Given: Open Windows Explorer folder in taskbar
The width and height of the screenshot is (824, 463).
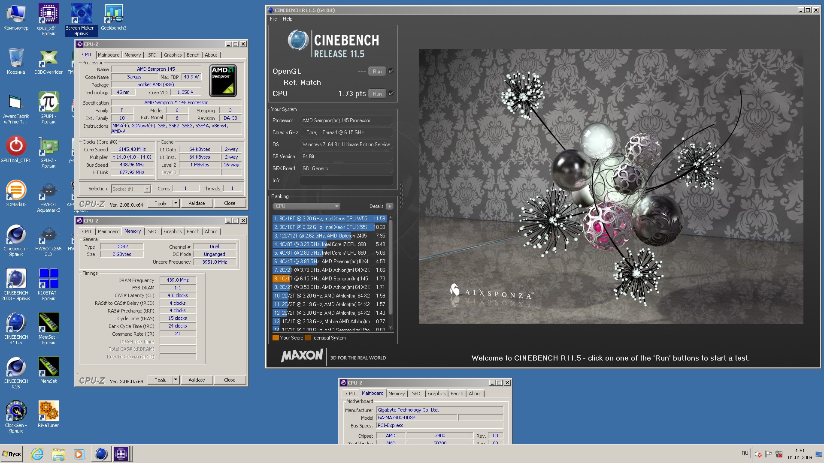Looking at the screenshot, I should (x=58, y=454).
